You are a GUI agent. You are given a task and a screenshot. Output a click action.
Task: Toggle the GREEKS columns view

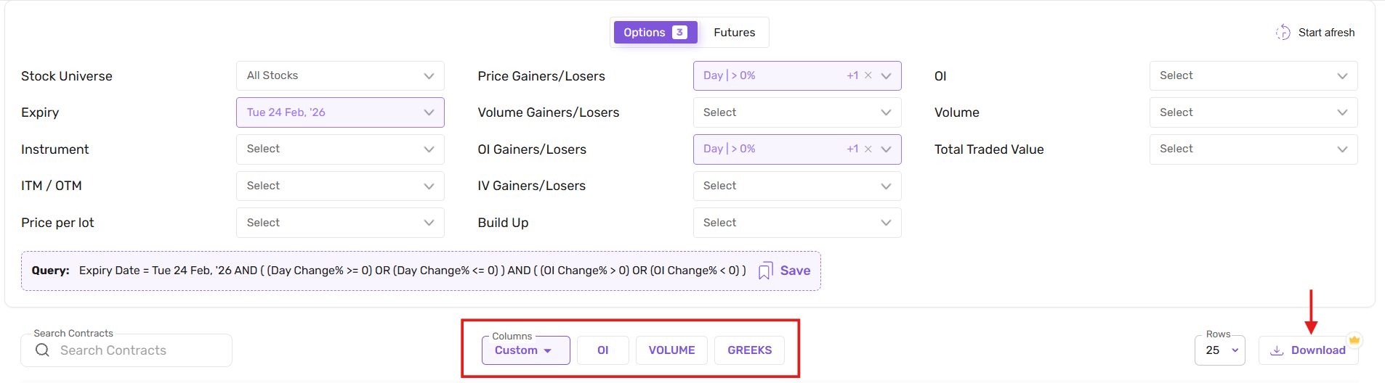coord(749,350)
